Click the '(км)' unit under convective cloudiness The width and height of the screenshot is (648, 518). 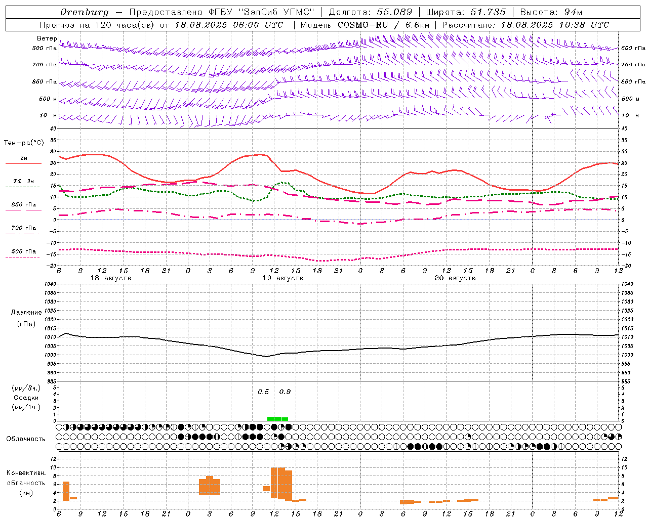point(26,493)
